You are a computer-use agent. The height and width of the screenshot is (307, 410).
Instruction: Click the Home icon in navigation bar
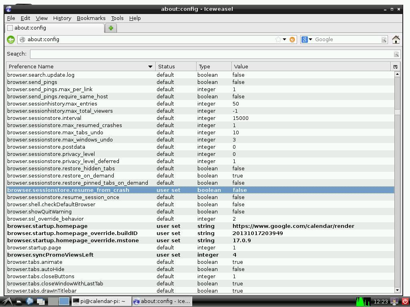(396, 39)
